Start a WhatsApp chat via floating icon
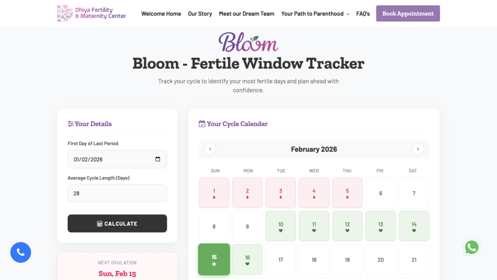 coord(471,247)
